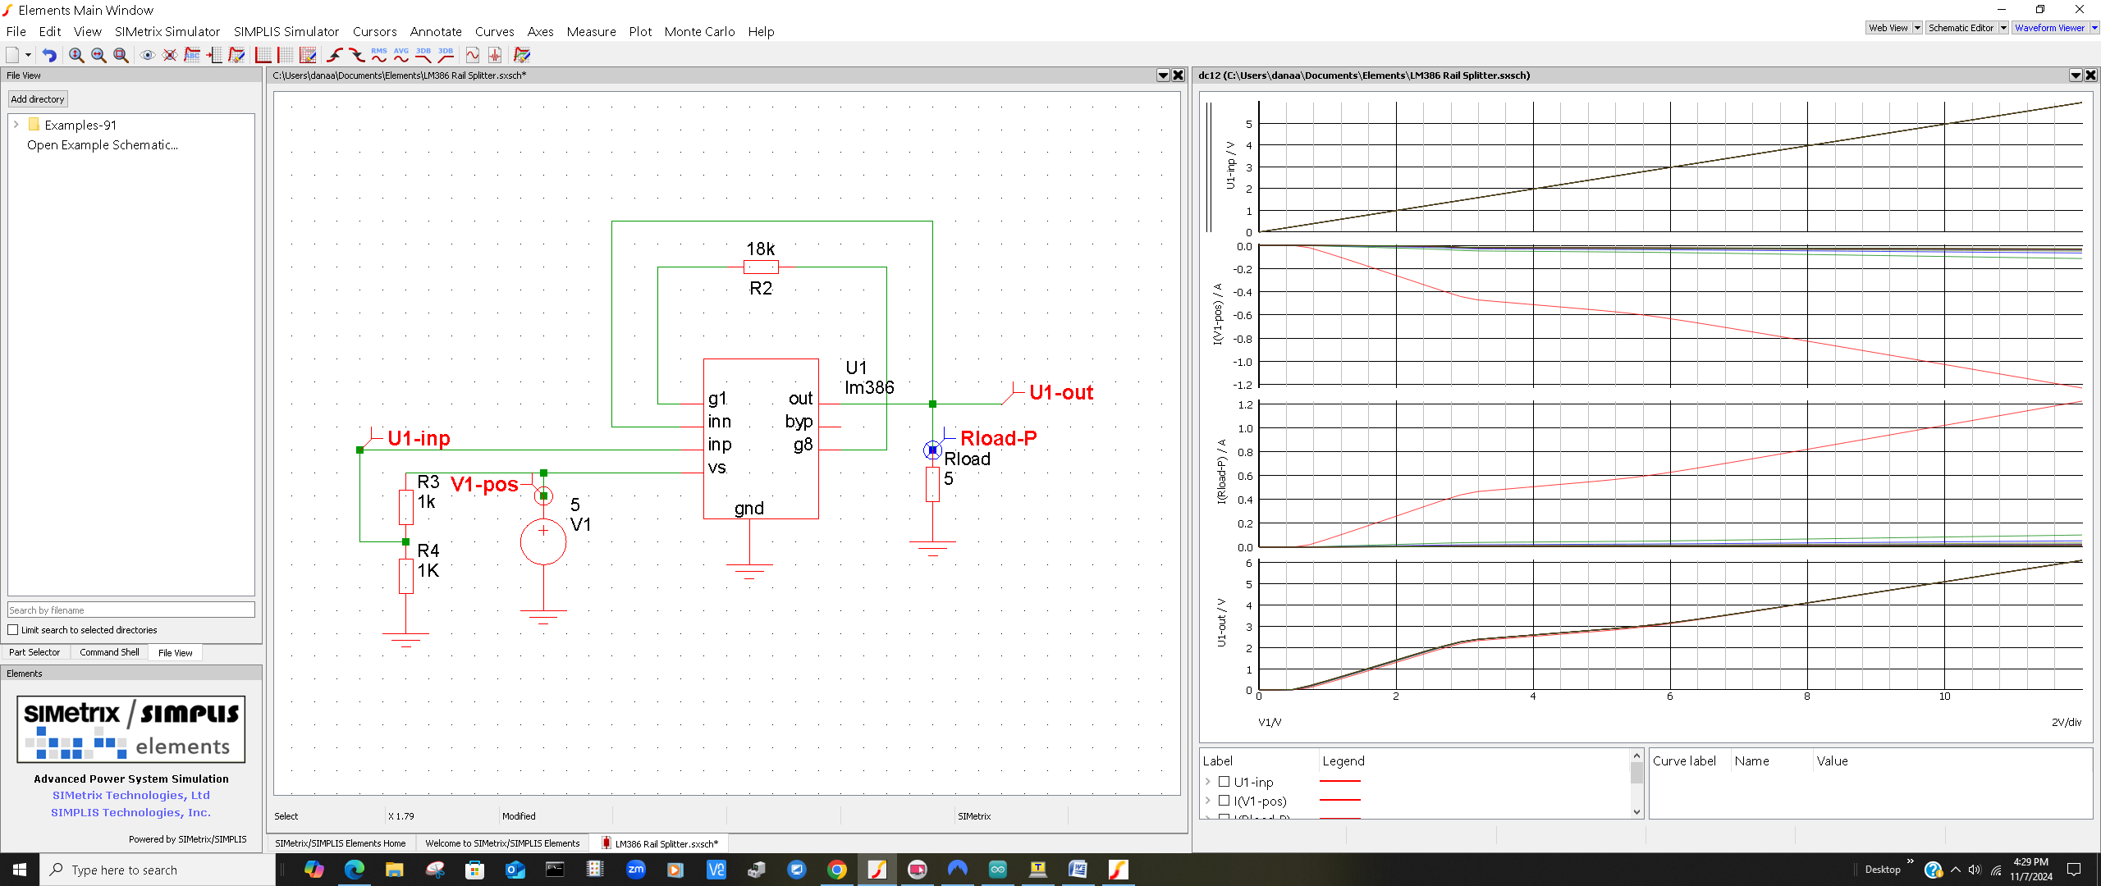
Task: Check the U1-inp curve checkbox
Action: 1224,782
